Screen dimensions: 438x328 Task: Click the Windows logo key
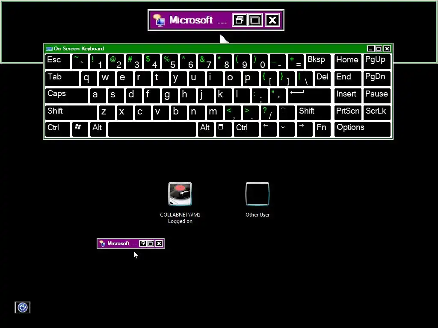[80, 129]
